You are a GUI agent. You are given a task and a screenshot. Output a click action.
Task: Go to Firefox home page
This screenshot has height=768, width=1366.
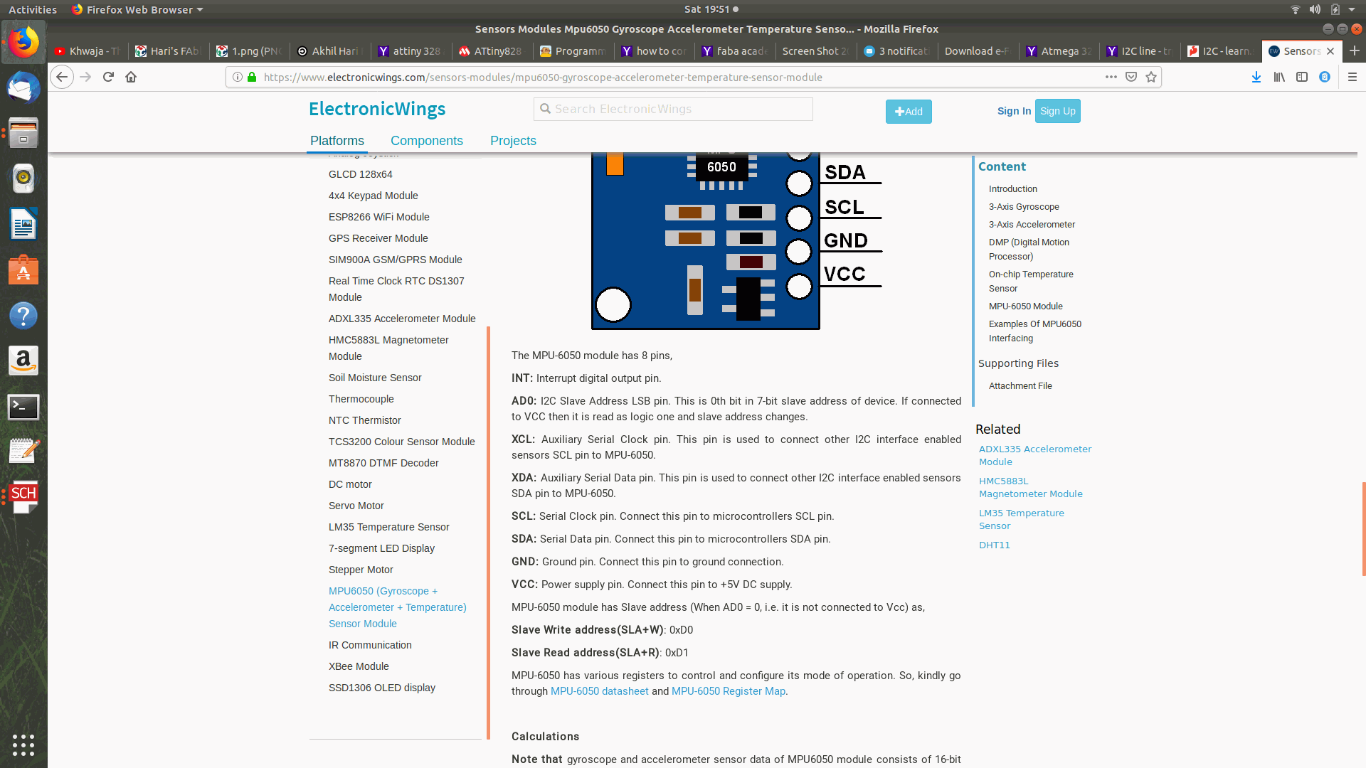[131, 77]
